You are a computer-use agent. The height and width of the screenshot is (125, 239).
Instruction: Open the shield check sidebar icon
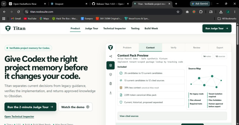[x=111, y=74]
